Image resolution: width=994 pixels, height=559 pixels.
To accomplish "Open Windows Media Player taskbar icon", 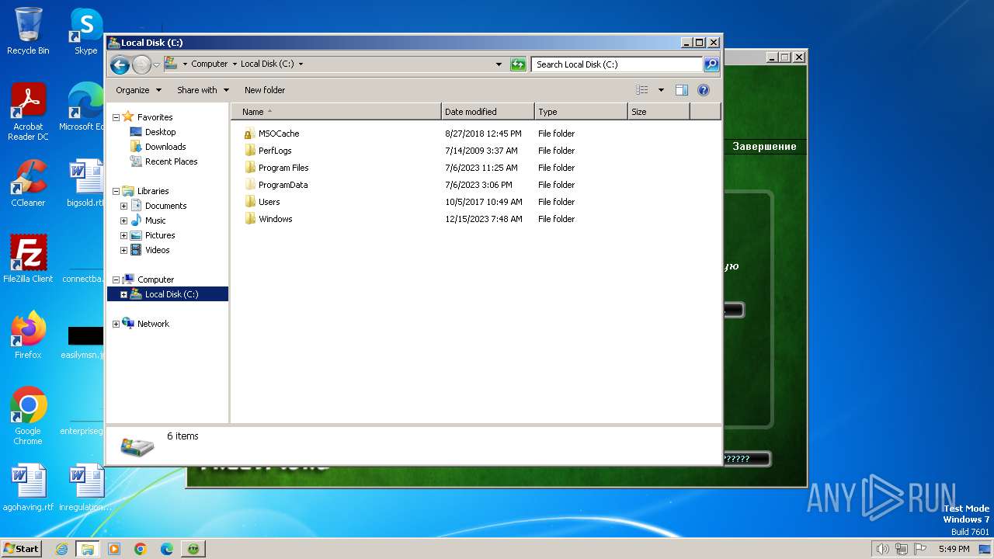I will 114,549.
